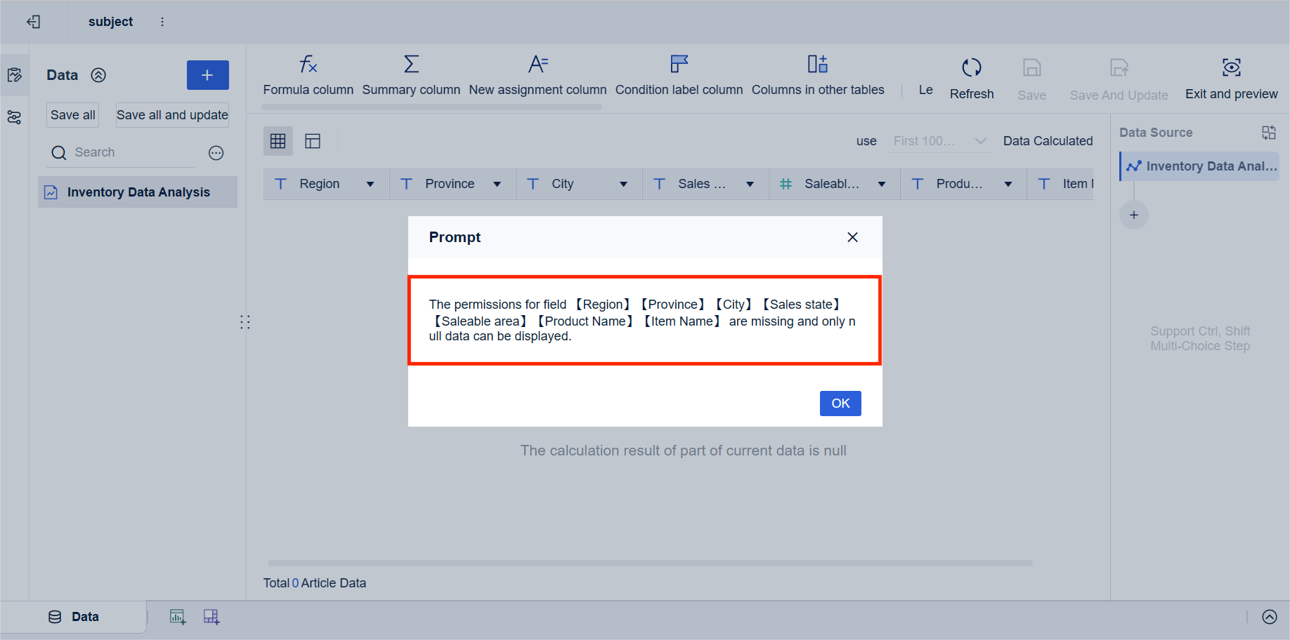The width and height of the screenshot is (1290, 640).
Task: Open more options via ellipsis beside search
Action: click(x=216, y=152)
